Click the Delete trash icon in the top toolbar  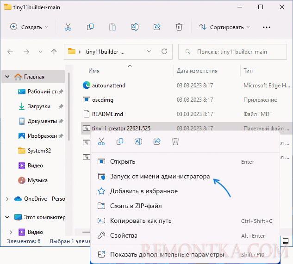(x=179, y=27)
